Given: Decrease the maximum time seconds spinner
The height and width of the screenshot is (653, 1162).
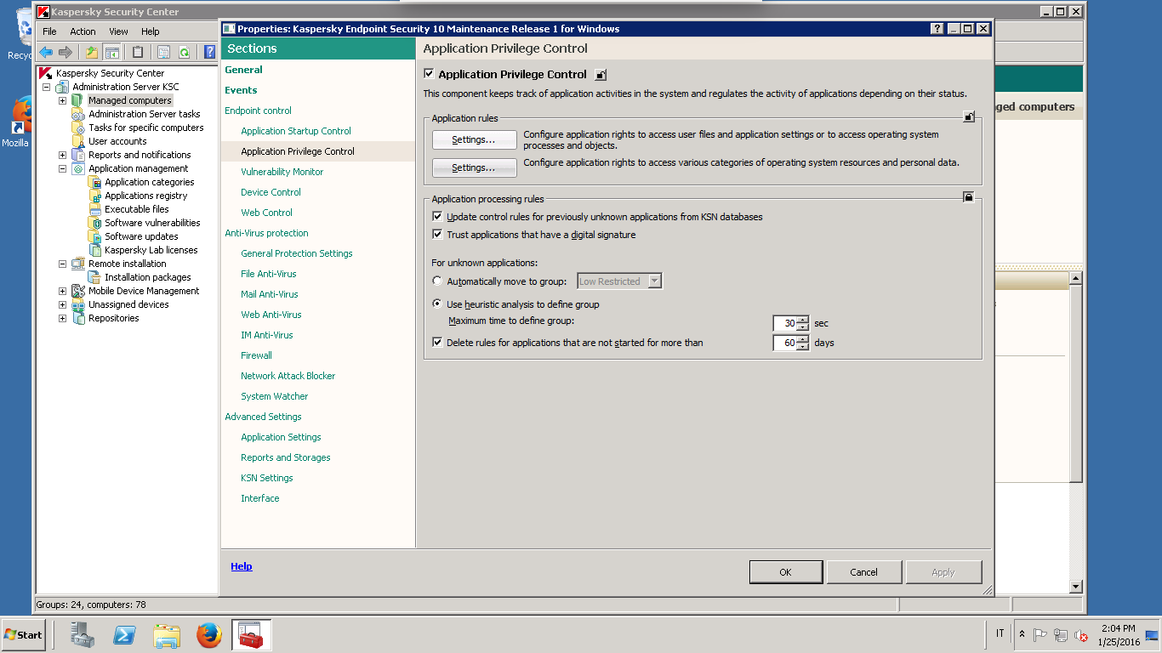Looking at the screenshot, I should (x=803, y=327).
